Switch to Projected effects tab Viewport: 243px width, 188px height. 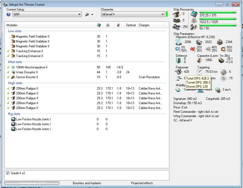(x=142, y=183)
